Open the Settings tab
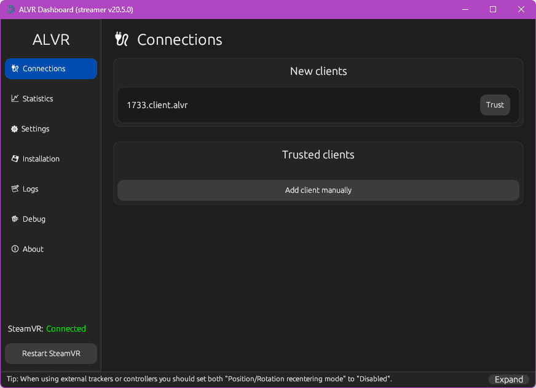Screen dimensions: 536x388 51,129
